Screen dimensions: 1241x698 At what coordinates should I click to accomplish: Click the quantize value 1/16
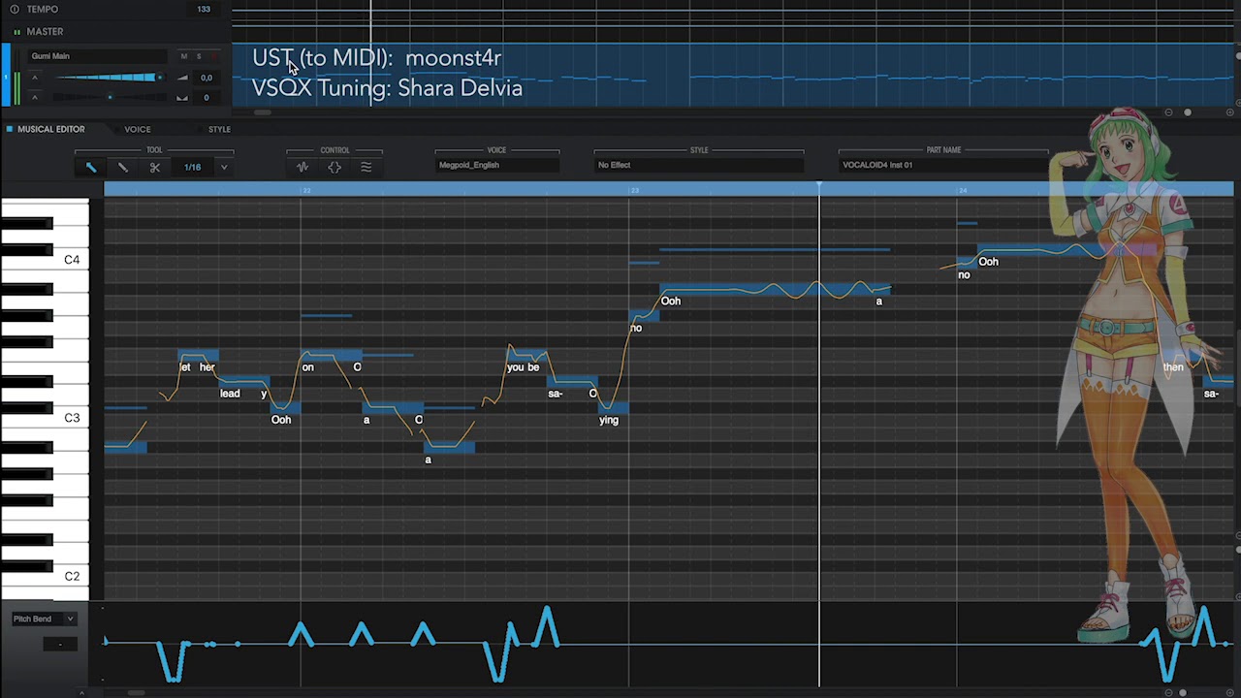[x=193, y=167]
